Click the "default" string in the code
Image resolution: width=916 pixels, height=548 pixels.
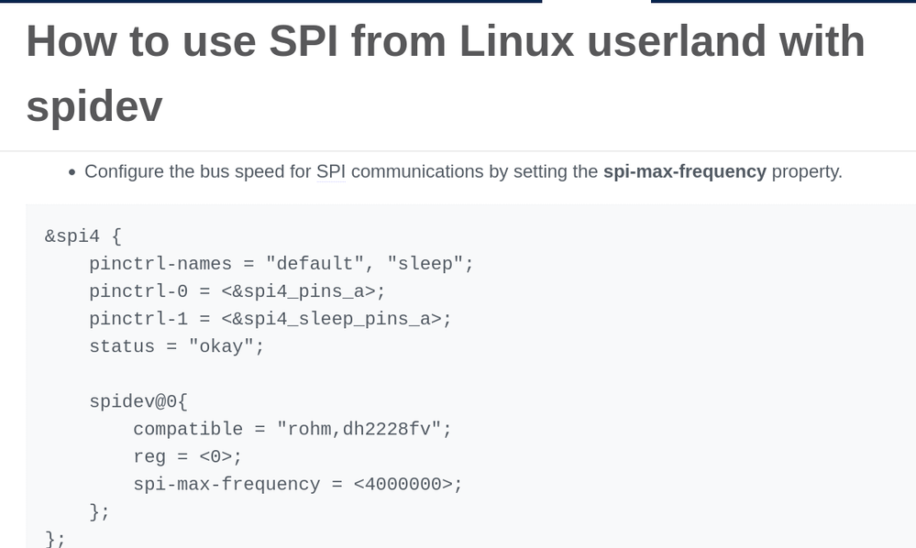pos(315,264)
